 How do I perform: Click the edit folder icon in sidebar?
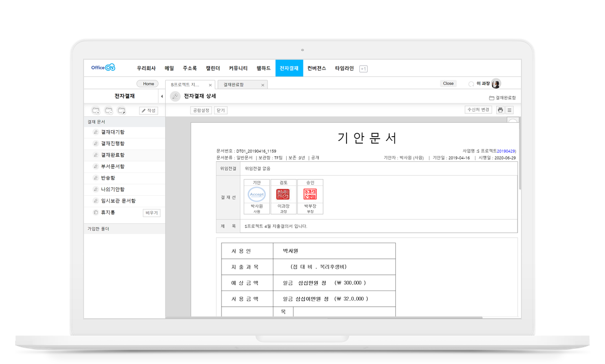pos(122,110)
